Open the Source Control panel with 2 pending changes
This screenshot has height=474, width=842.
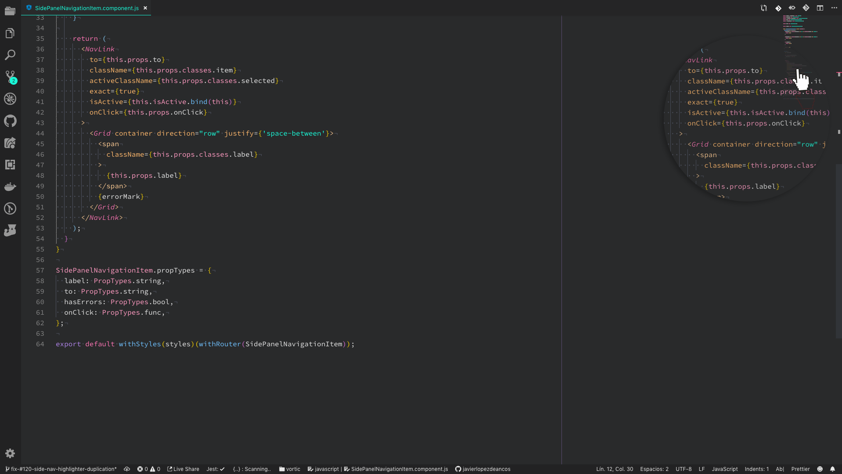tap(11, 76)
